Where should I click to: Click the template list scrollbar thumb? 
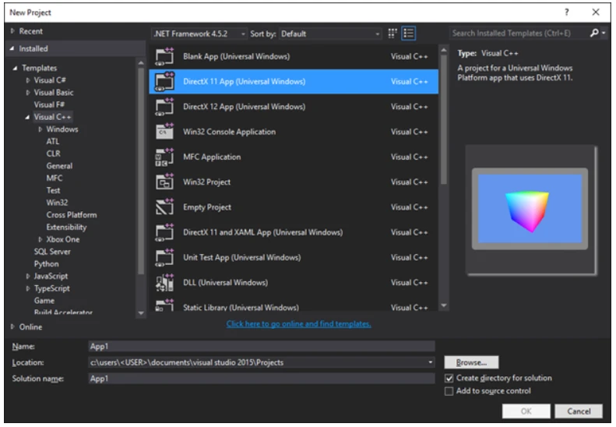tap(444, 119)
